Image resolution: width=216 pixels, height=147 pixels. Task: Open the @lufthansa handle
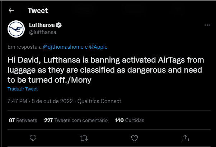[x=43, y=32]
